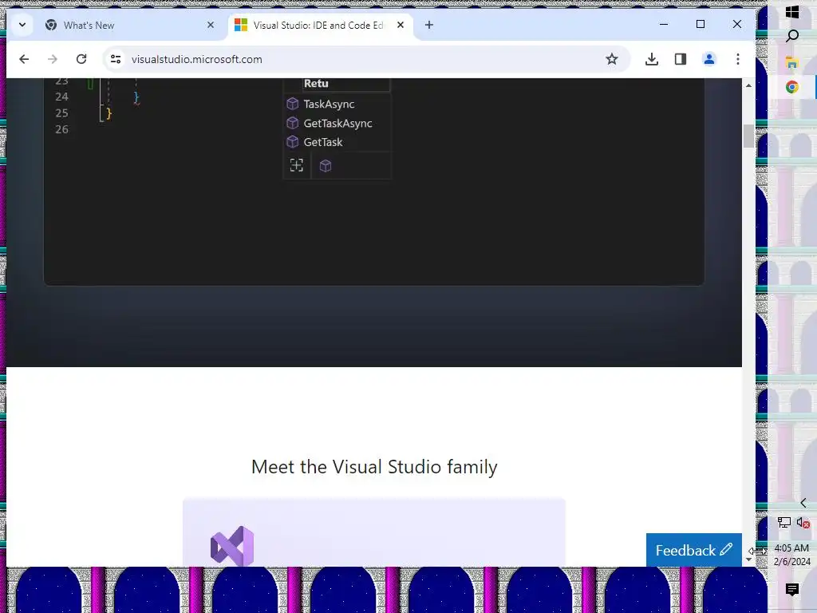Show hidden system tray icons chevron

tap(803, 503)
